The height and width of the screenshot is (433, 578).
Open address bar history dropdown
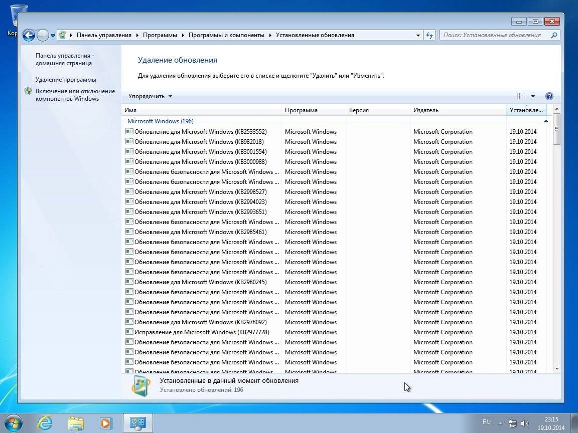[418, 36]
